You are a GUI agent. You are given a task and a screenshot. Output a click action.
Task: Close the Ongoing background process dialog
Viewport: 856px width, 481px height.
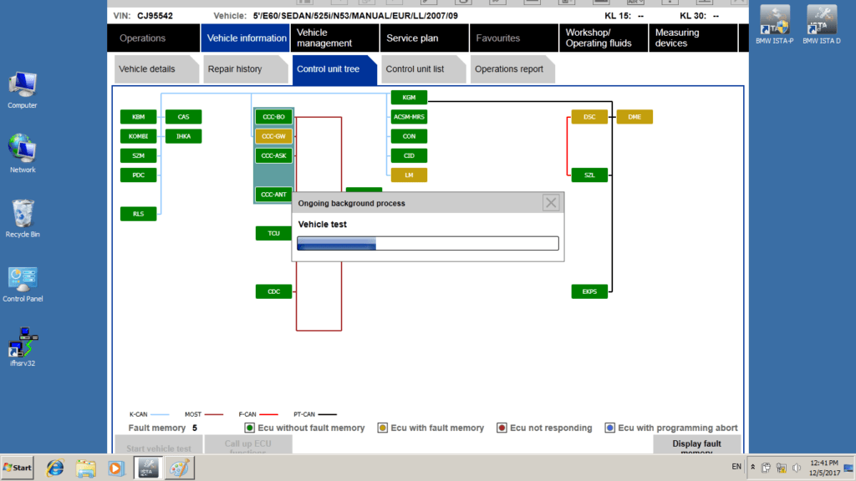pyautogui.click(x=551, y=203)
